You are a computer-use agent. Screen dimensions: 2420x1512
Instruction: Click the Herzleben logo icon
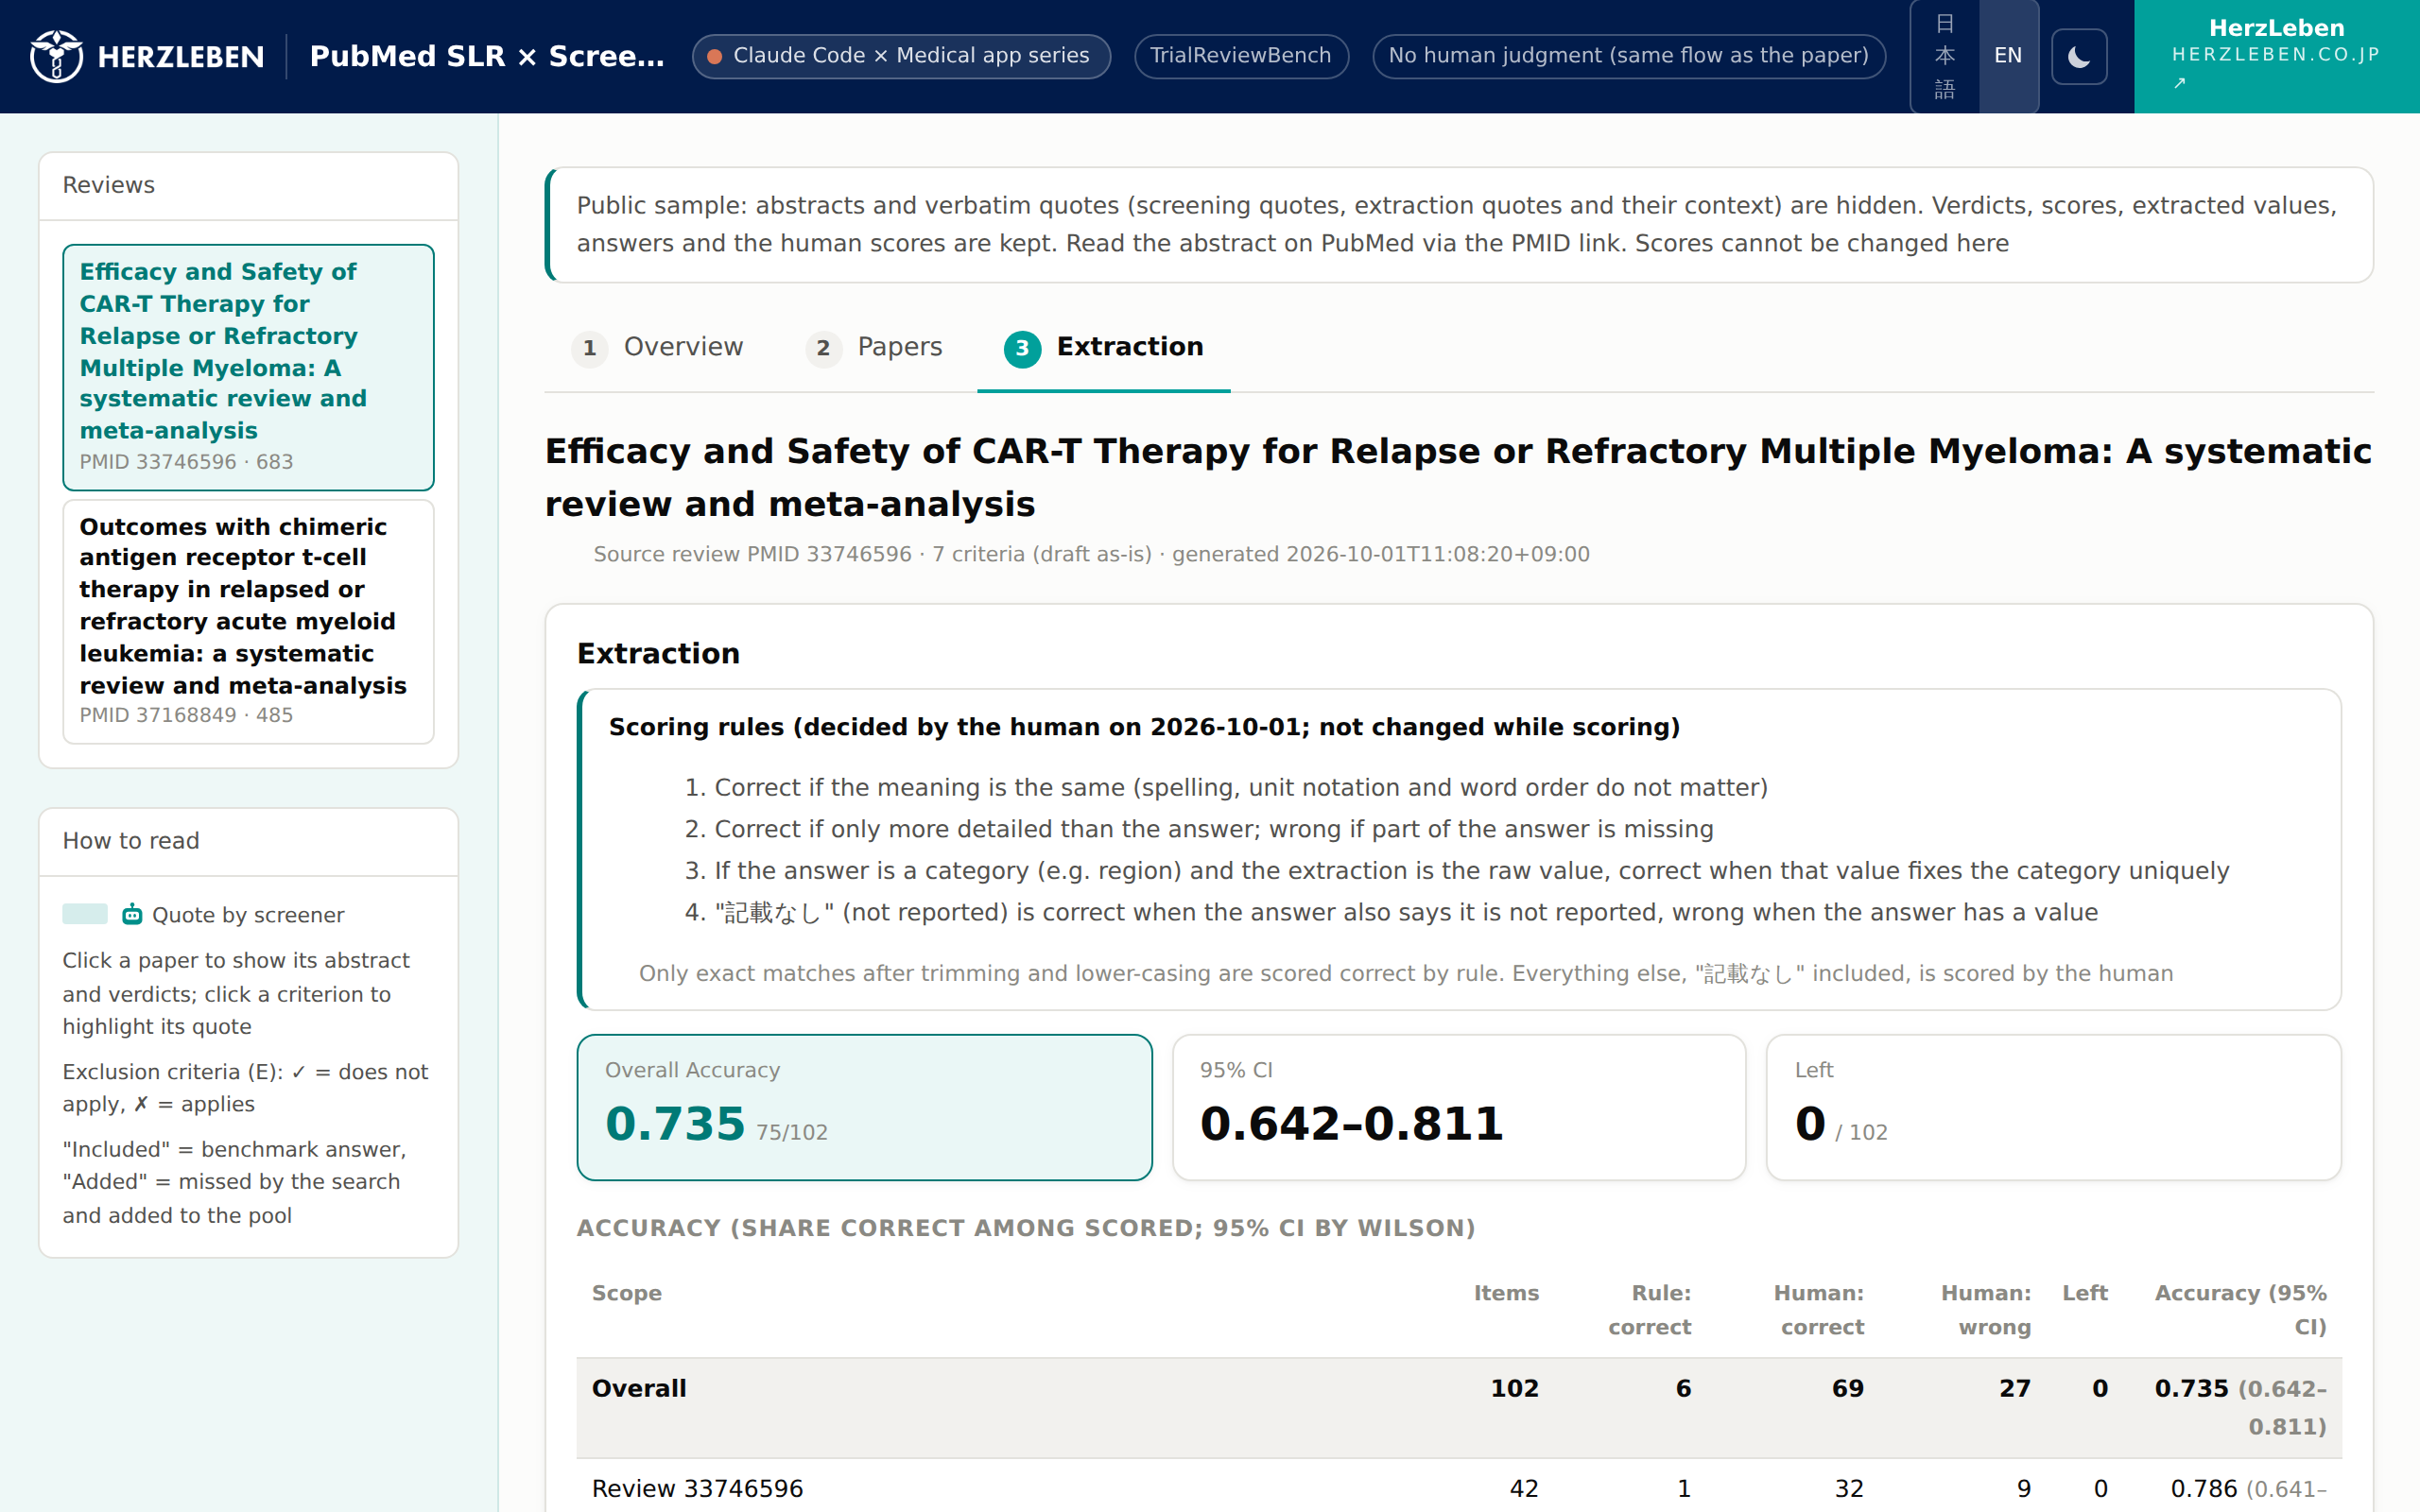[x=56, y=56]
